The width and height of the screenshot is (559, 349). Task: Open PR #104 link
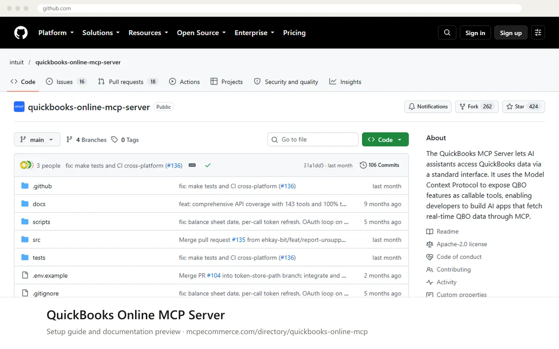pos(214,275)
